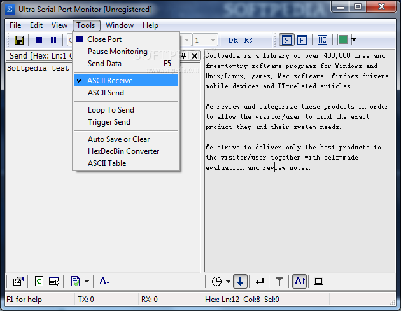The image size is (401, 311).
Task: Expand the clock icon dropdown arrow
Action: 228,282
